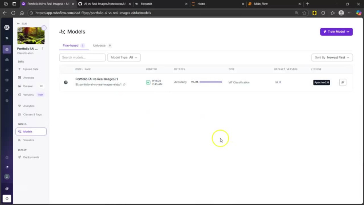
Task: Open Dataset in the sidebar
Action: tap(31, 86)
